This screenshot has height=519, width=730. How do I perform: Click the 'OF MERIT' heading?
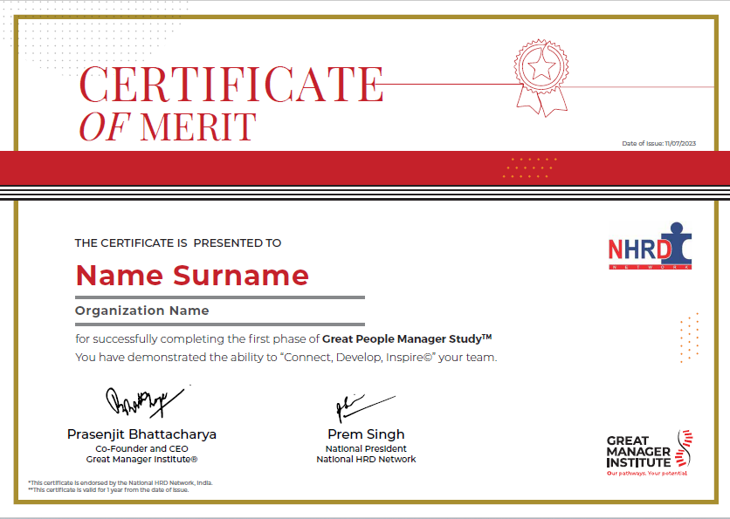(x=168, y=126)
